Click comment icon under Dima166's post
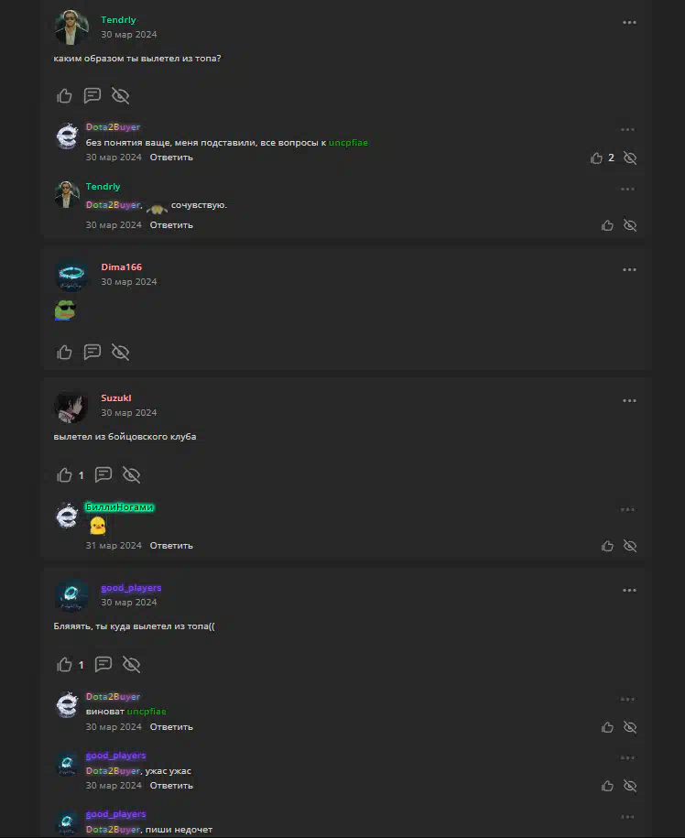This screenshot has height=838, width=685. [x=92, y=353]
